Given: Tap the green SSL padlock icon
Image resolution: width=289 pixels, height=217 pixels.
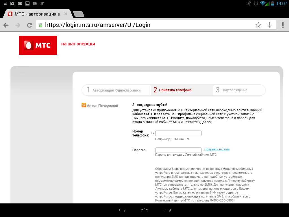Looking at the screenshot, I should point(41,25).
